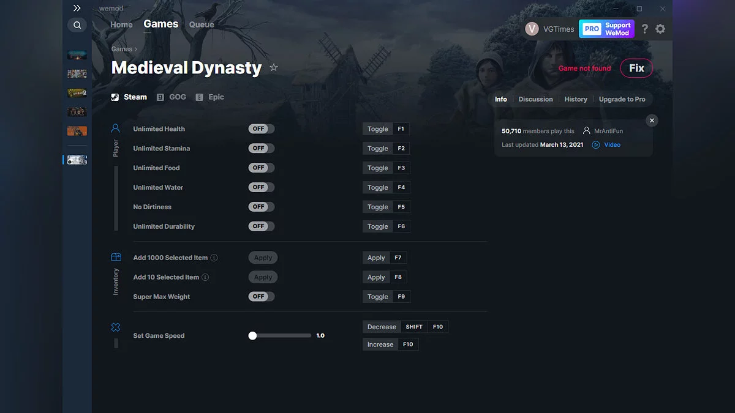Select the Inventory chest icon

click(x=115, y=257)
